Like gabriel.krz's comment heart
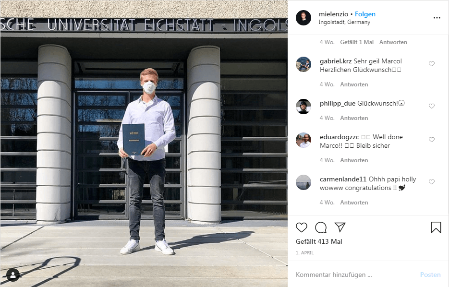Image resolution: width=449 pixels, height=287 pixels. pyautogui.click(x=432, y=64)
